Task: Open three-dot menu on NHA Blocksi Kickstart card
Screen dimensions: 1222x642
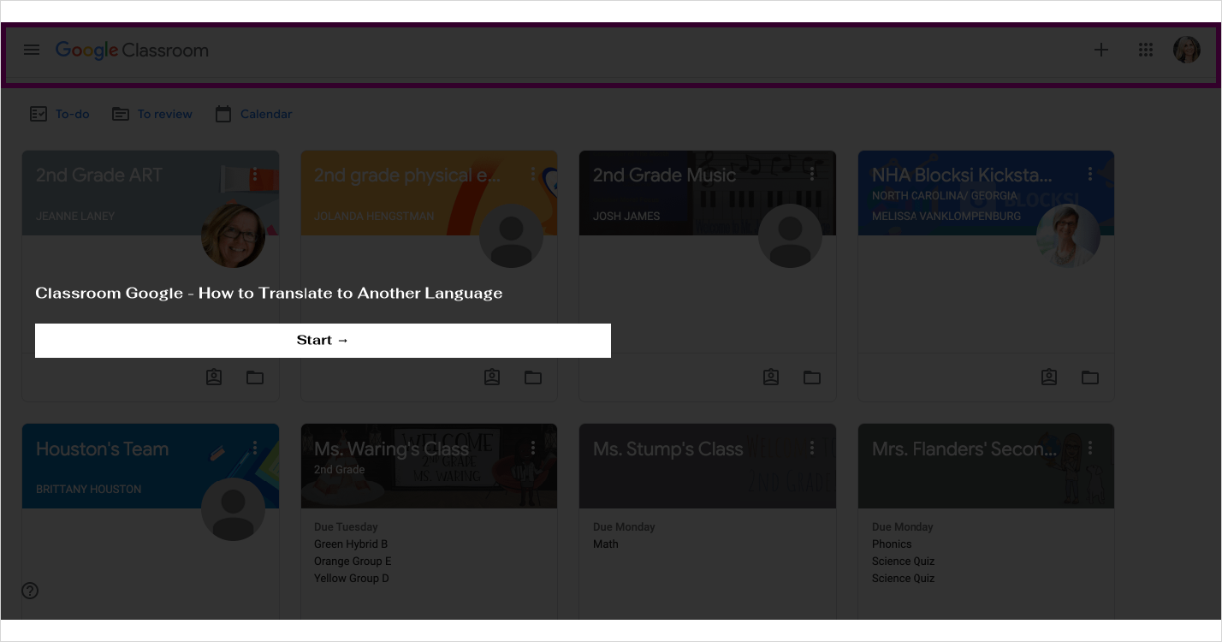Action: (1090, 175)
